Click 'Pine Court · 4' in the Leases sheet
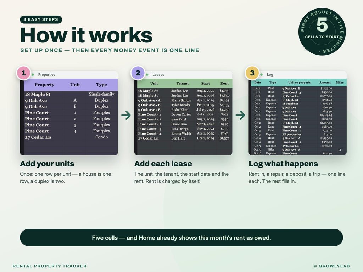The width and height of the screenshot is (363, 272). click(x=150, y=134)
